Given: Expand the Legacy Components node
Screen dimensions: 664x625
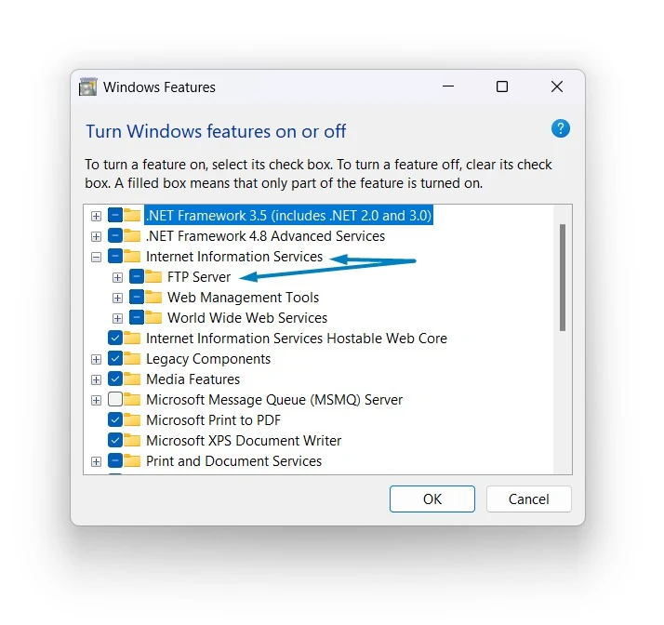Looking at the screenshot, I should coord(96,359).
